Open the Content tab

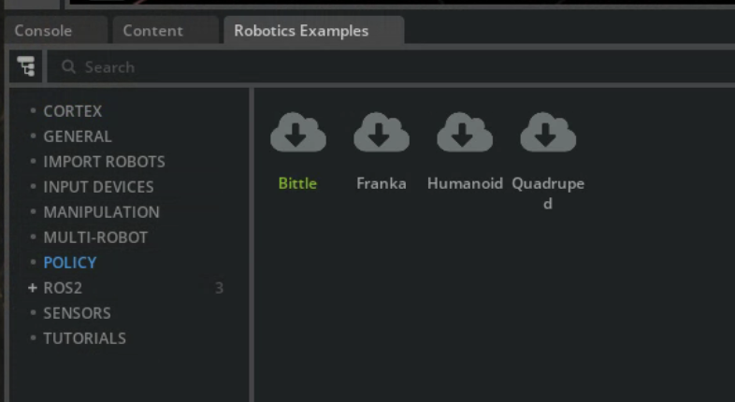[152, 31]
